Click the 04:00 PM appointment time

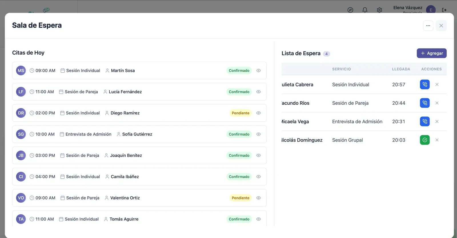45,177
